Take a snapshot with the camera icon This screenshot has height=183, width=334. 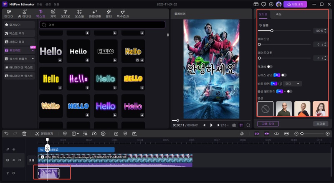click(234, 125)
